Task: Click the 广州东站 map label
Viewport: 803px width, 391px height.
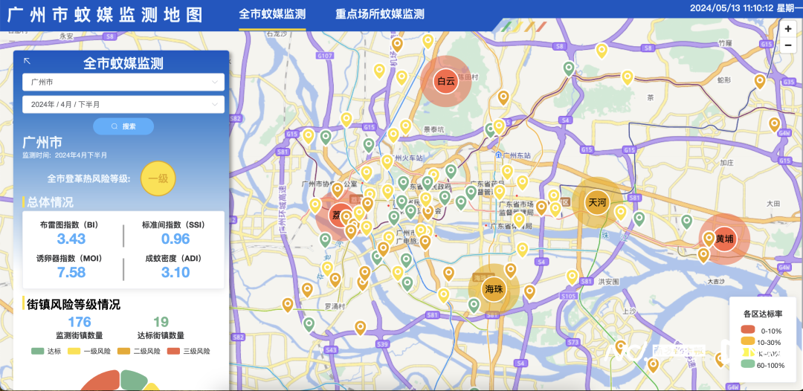Action: [x=517, y=155]
